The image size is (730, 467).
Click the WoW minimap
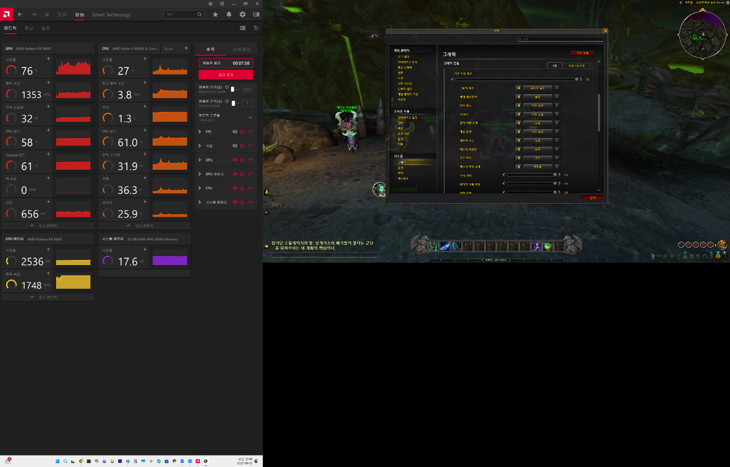click(702, 34)
